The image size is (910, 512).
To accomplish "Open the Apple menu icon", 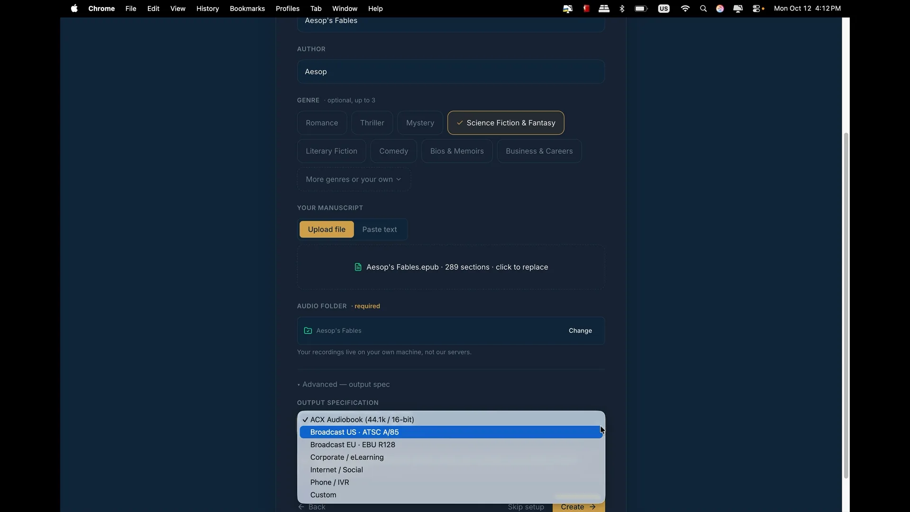I will coord(74,9).
